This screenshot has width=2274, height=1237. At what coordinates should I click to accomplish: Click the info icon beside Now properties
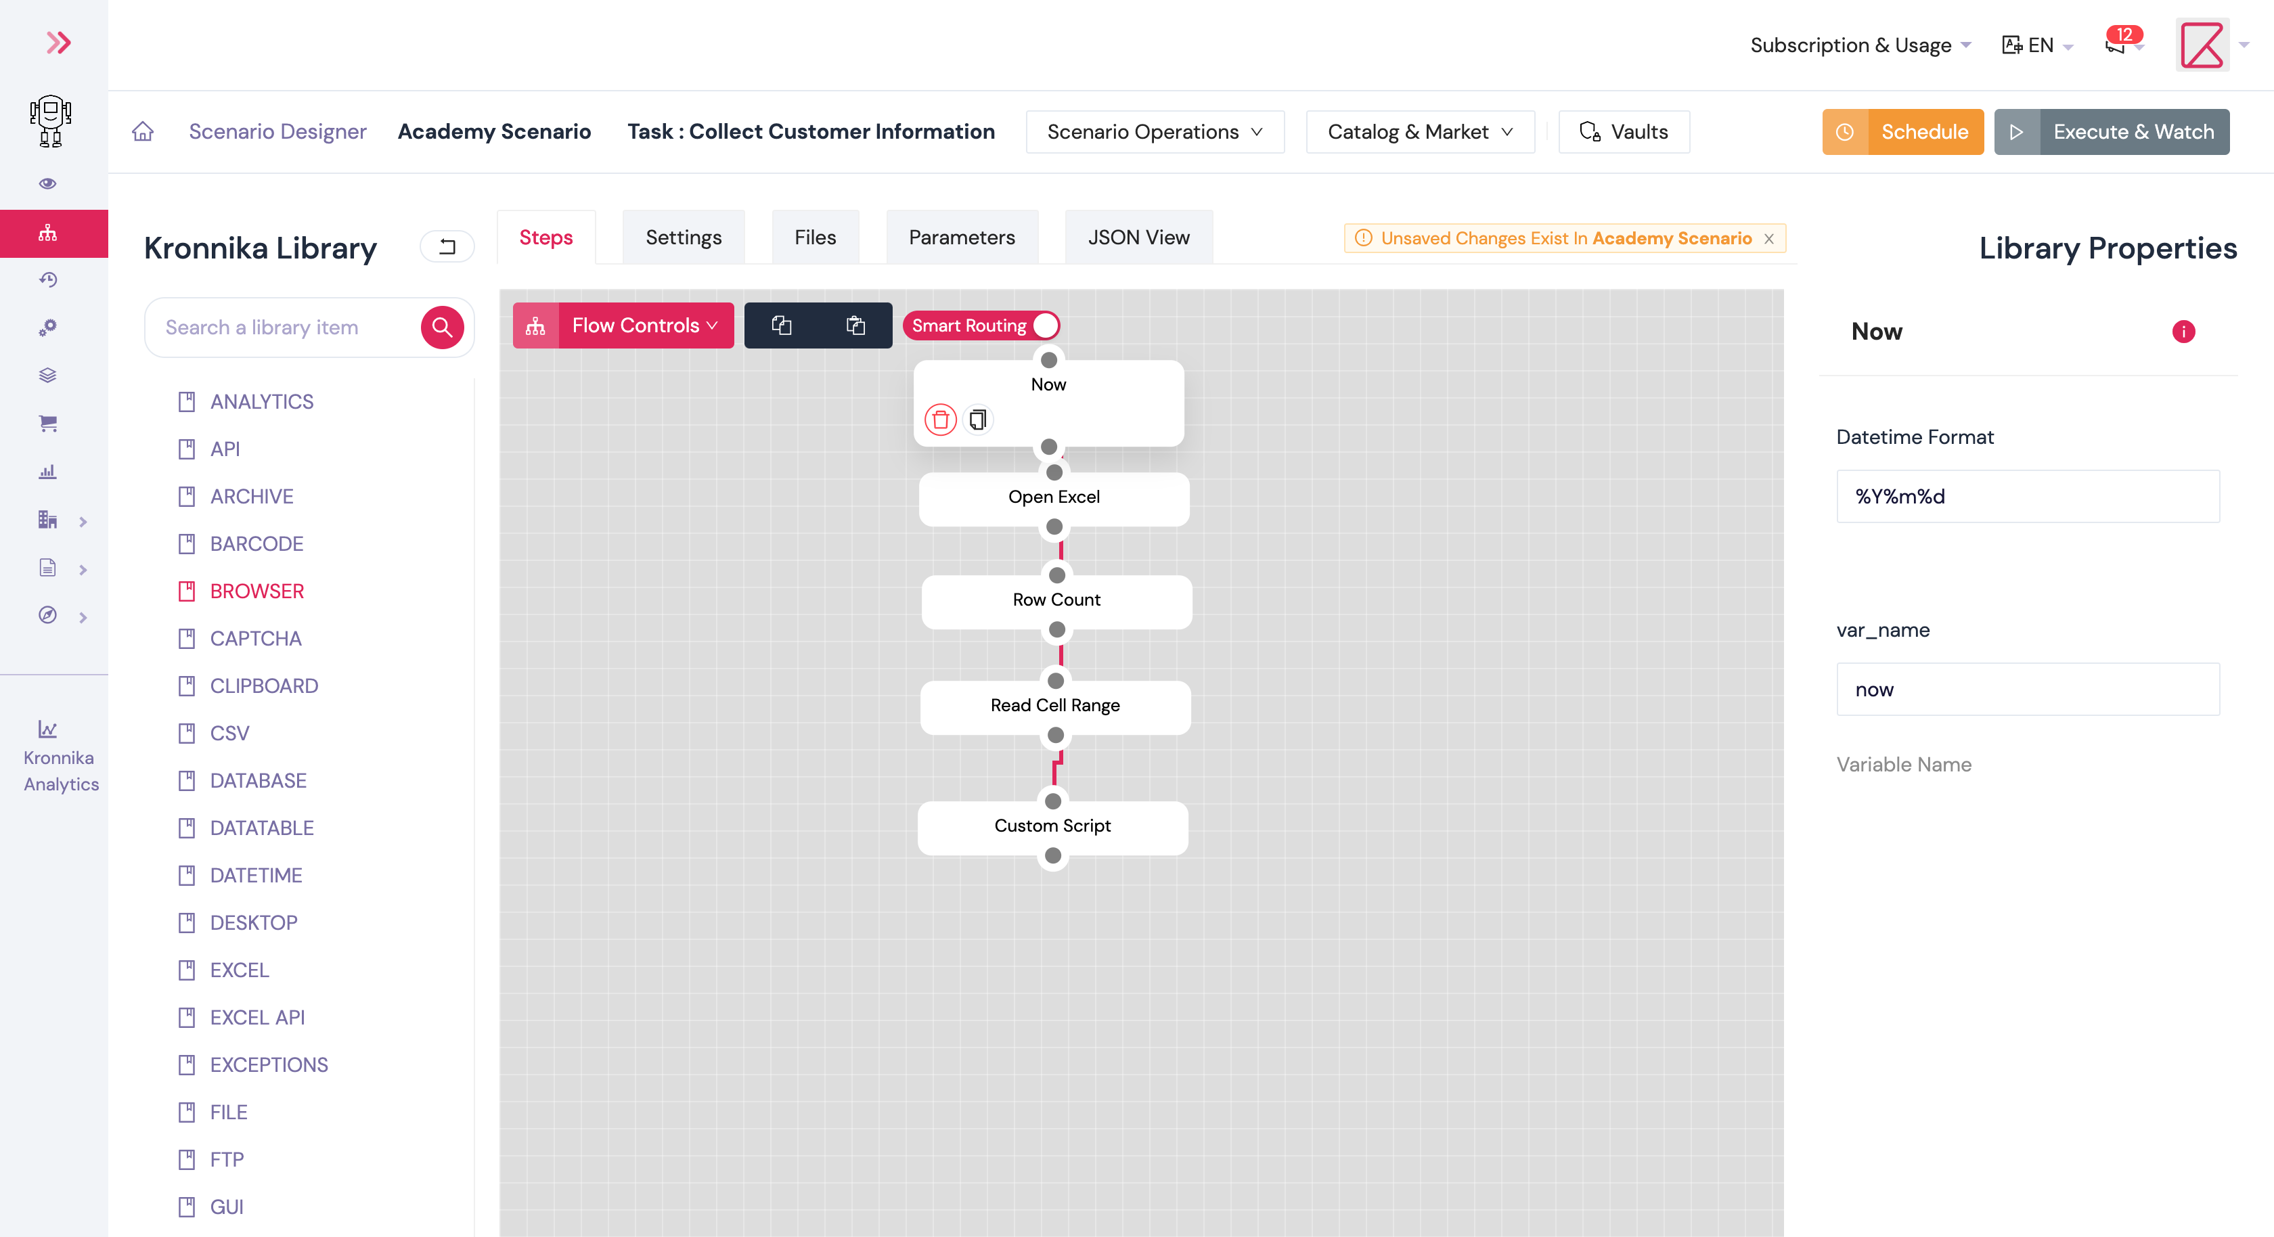point(2184,331)
